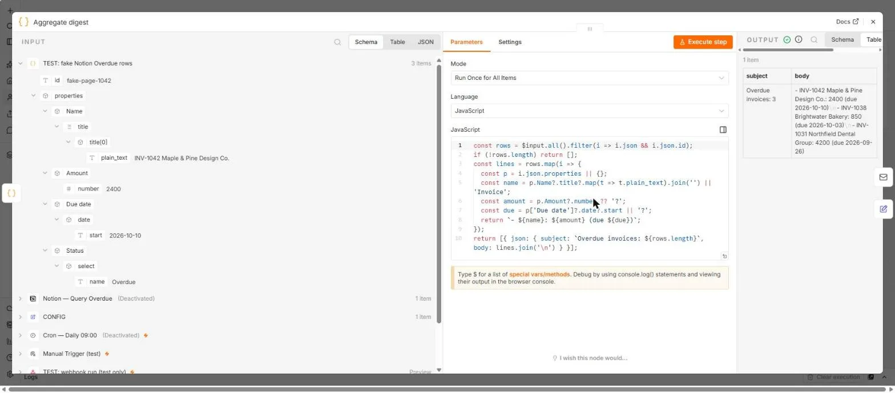
Task: Click the OUTPUT horizontal scrollbar
Action: coord(788,50)
